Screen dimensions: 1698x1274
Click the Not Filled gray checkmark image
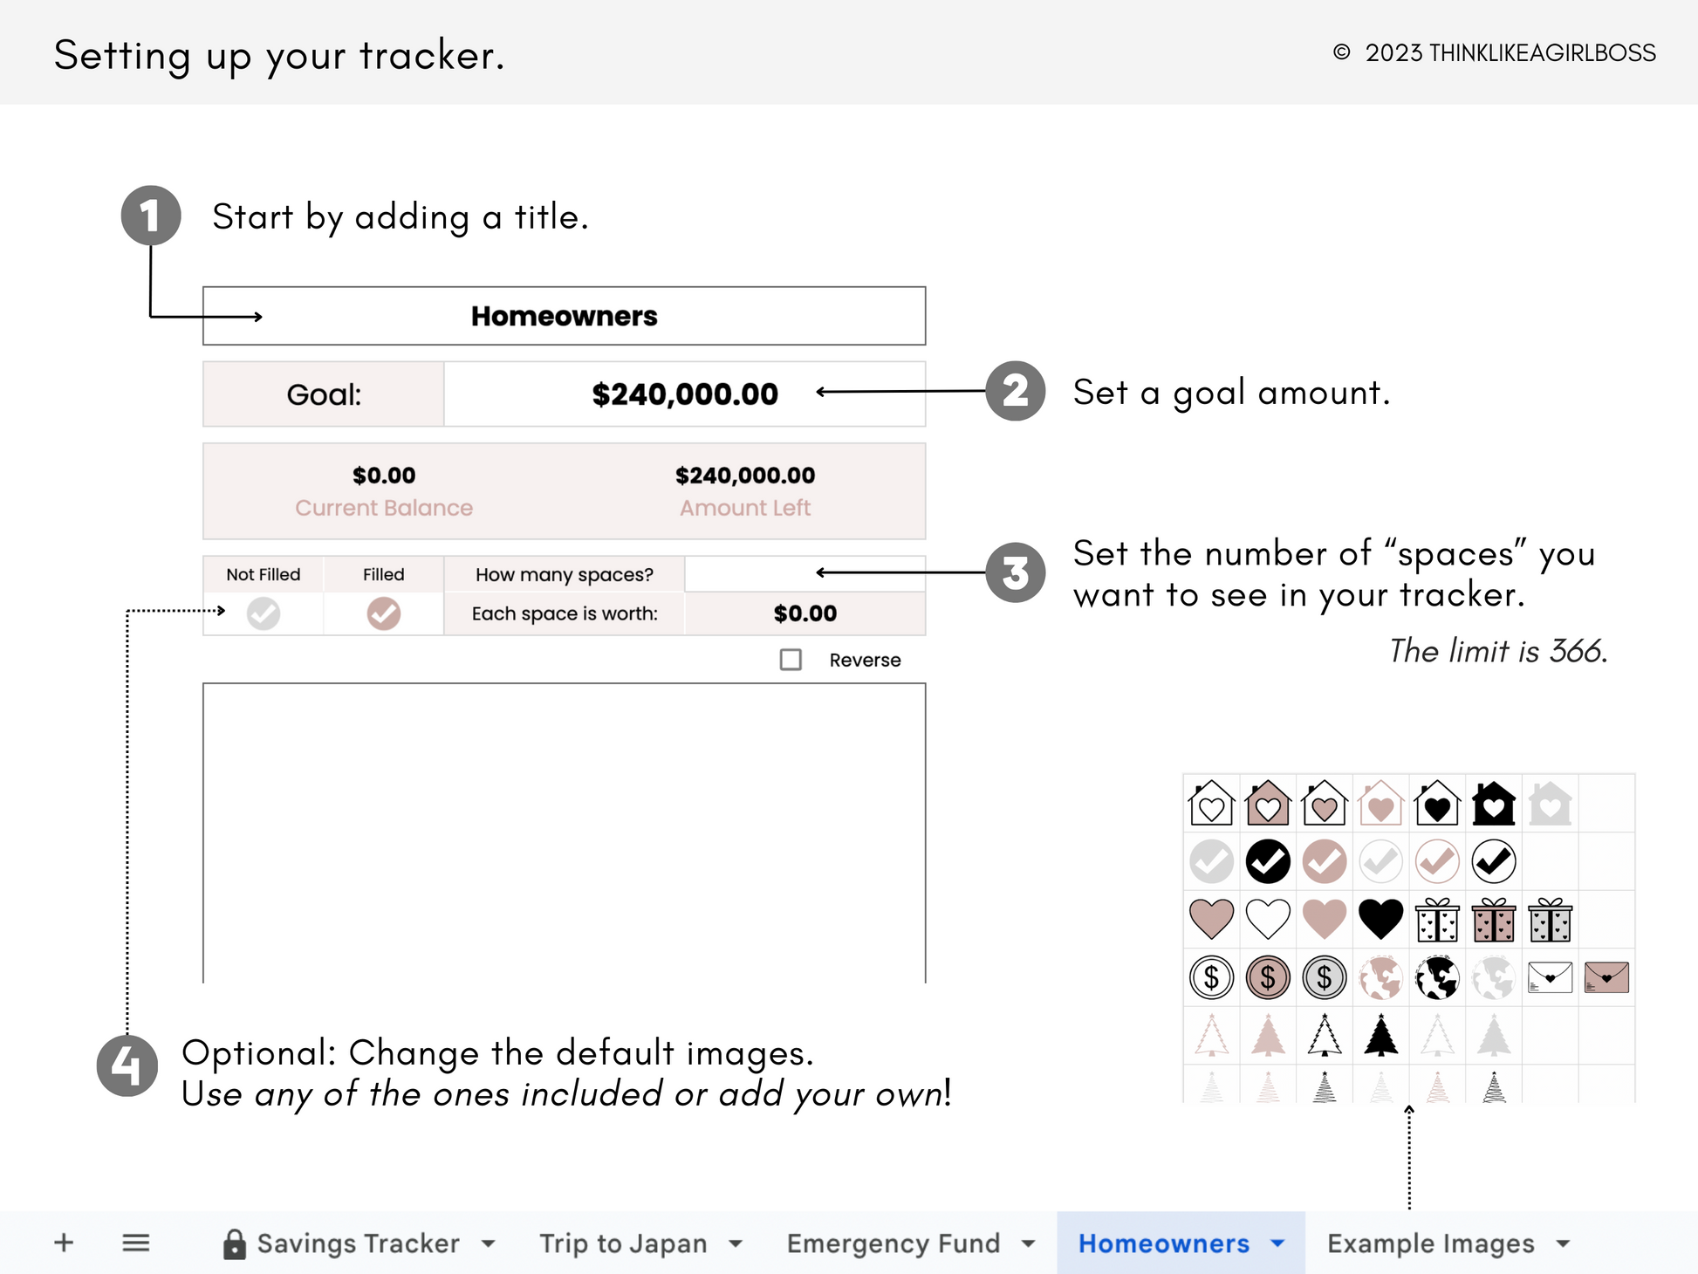click(x=263, y=613)
